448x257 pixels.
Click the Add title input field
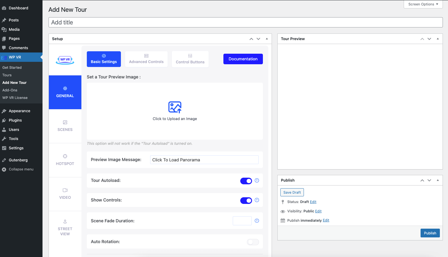tap(245, 22)
